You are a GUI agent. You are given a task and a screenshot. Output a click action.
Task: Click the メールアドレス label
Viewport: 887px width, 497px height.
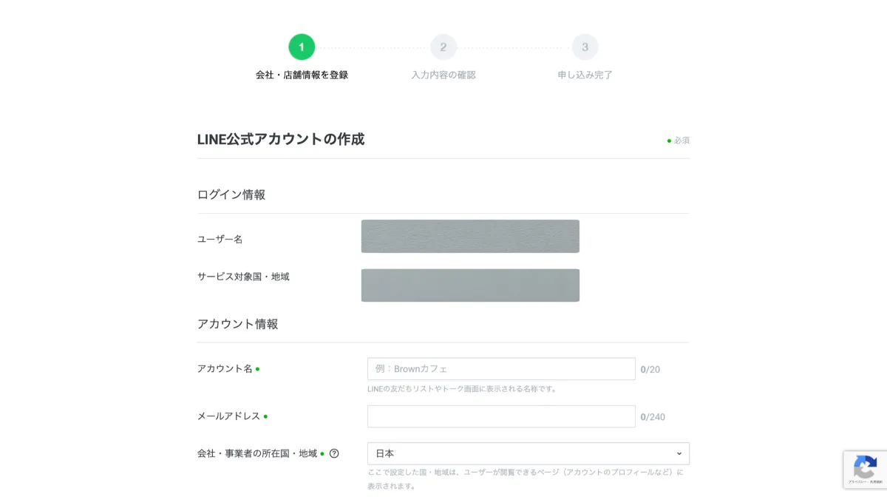[x=229, y=416]
